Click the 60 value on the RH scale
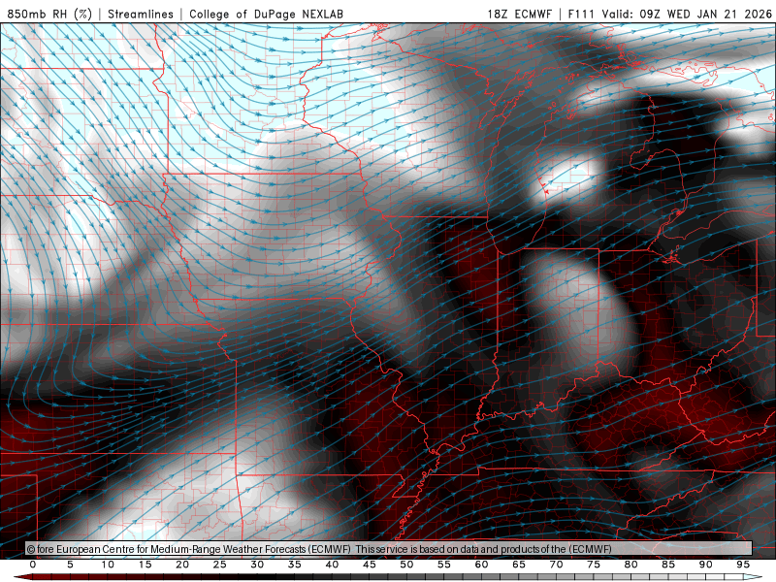The image size is (776, 582). (481, 565)
